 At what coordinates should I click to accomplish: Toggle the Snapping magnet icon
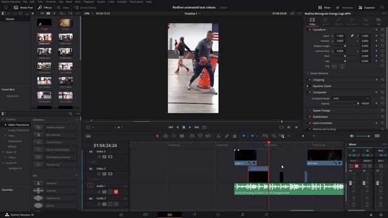point(219,136)
